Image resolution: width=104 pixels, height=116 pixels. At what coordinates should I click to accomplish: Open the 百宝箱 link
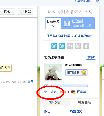[81, 92]
